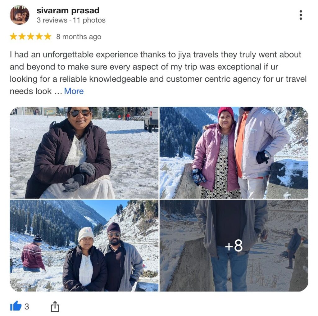Open photo of couple with white beanie
Viewport: 318px width, 316px height.
pyautogui.click(x=84, y=246)
